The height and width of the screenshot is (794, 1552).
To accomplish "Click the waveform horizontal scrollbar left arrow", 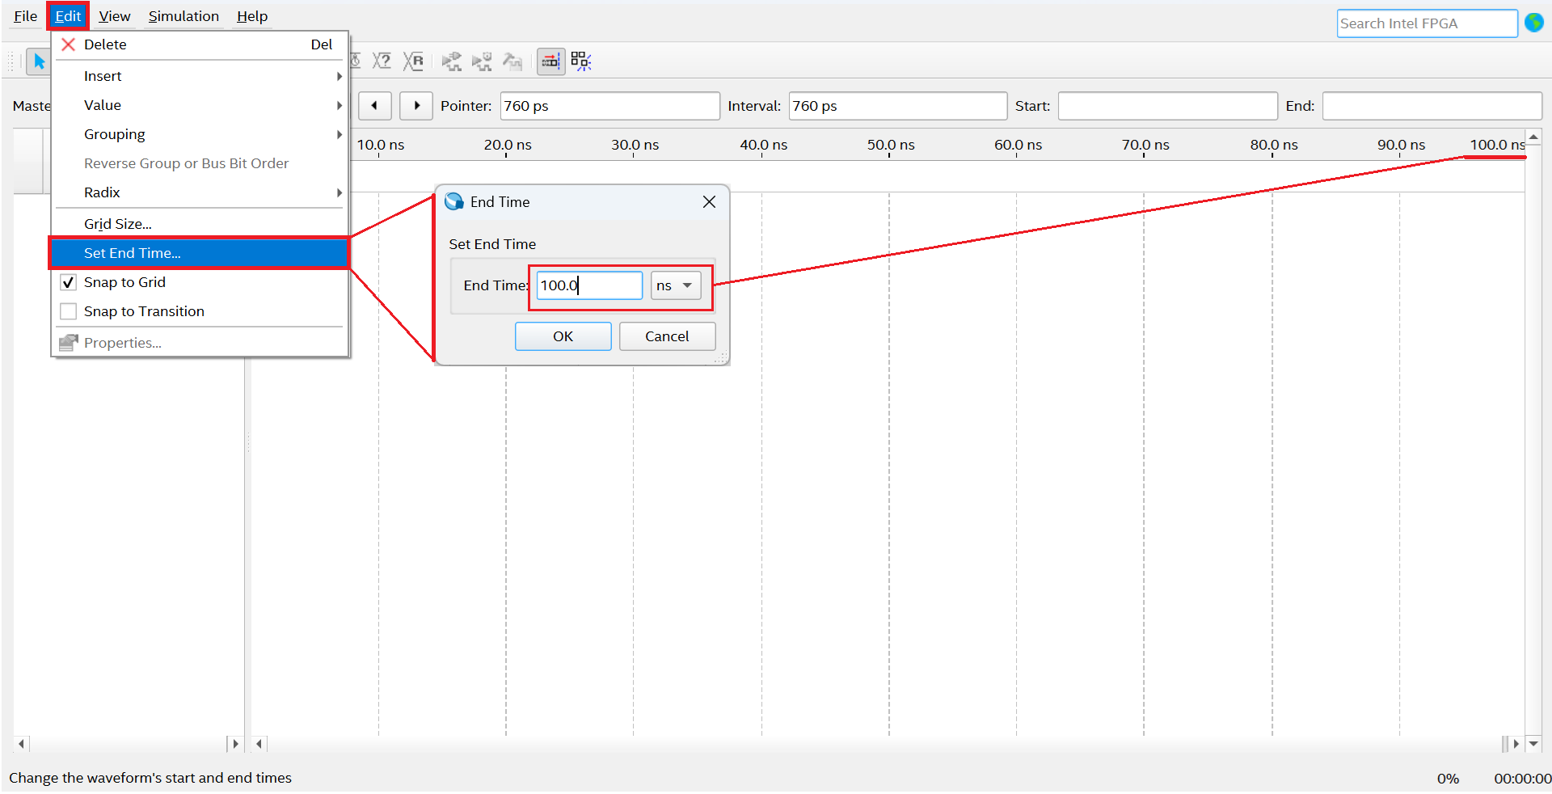I will pyautogui.click(x=259, y=744).
